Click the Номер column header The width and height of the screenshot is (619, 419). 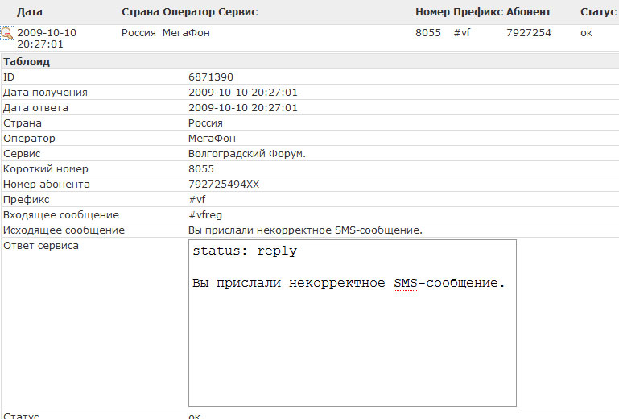coord(432,12)
